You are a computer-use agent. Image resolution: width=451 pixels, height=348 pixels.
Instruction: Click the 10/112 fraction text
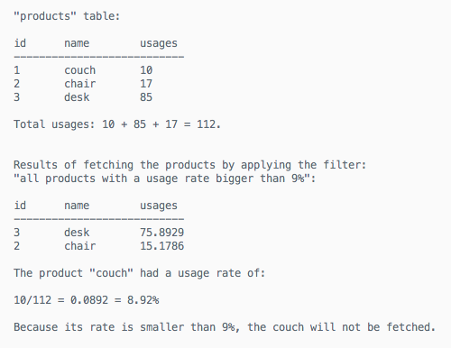click(x=32, y=300)
